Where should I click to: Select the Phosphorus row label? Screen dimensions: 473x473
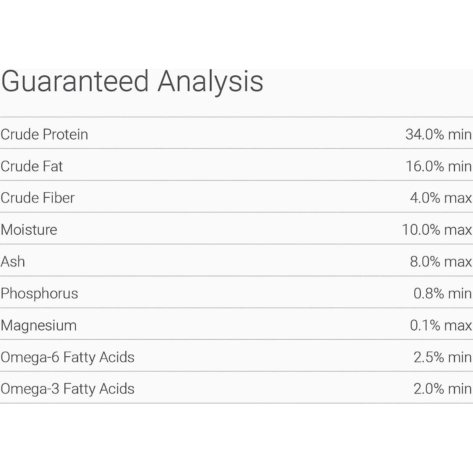pyautogui.click(x=39, y=294)
